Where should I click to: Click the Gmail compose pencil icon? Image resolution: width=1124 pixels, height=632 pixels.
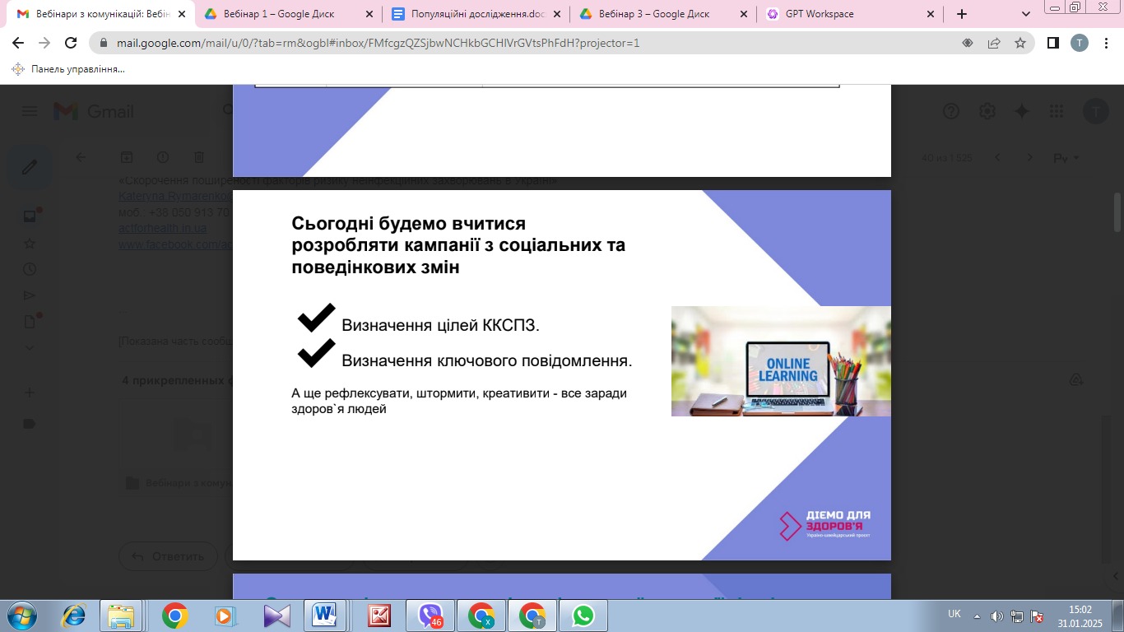point(30,168)
